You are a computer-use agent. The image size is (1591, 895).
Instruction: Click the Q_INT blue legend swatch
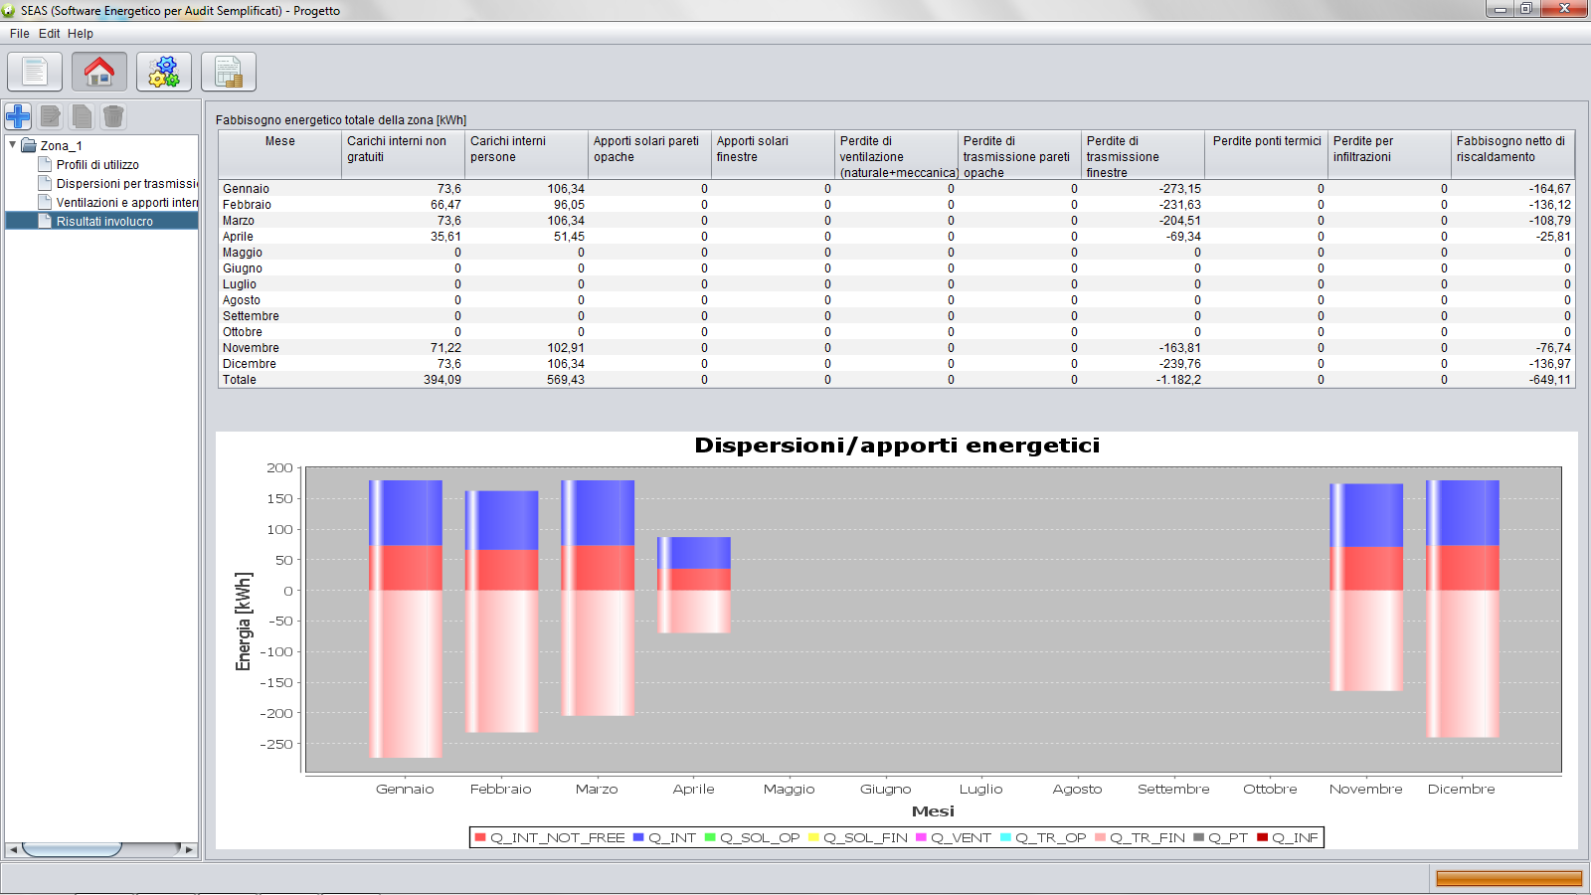pyautogui.click(x=638, y=837)
